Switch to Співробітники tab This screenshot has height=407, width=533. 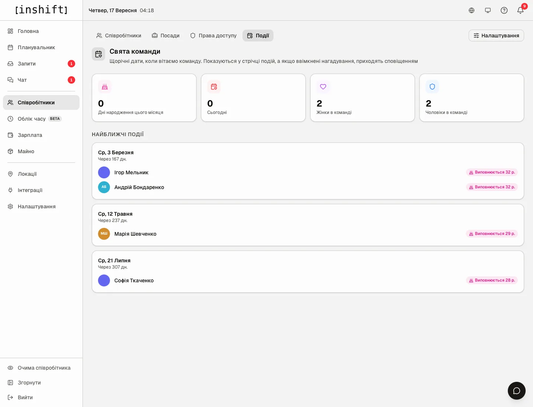[119, 36]
